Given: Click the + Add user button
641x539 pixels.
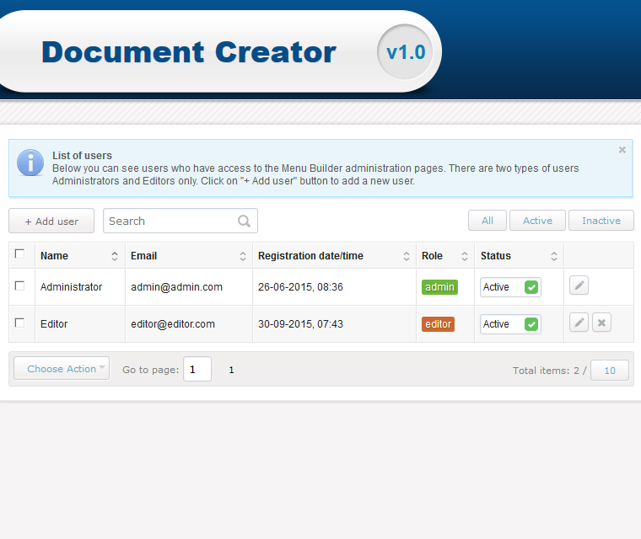Looking at the screenshot, I should (51, 221).
